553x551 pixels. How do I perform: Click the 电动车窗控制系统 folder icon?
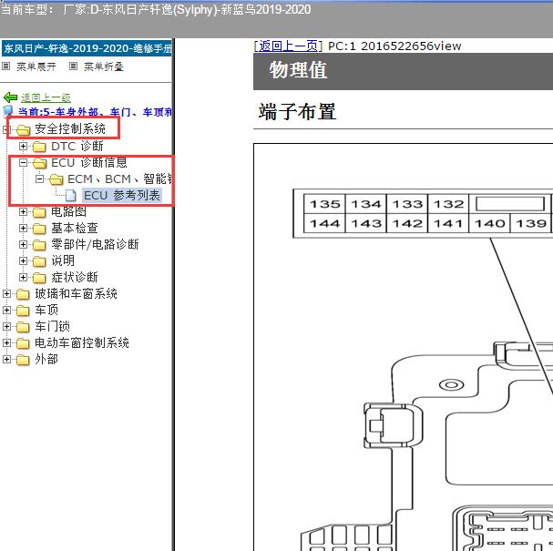click(x=23, y=343)
